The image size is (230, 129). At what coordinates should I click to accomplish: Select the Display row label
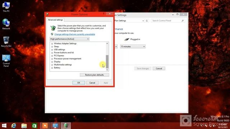click(57, 62)
